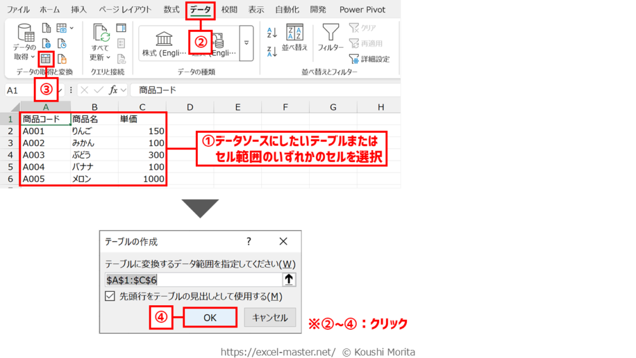
Task: Toggle 先頭行をテーブルの見出しとして使用する checkbox
Action: click(111, 296)
